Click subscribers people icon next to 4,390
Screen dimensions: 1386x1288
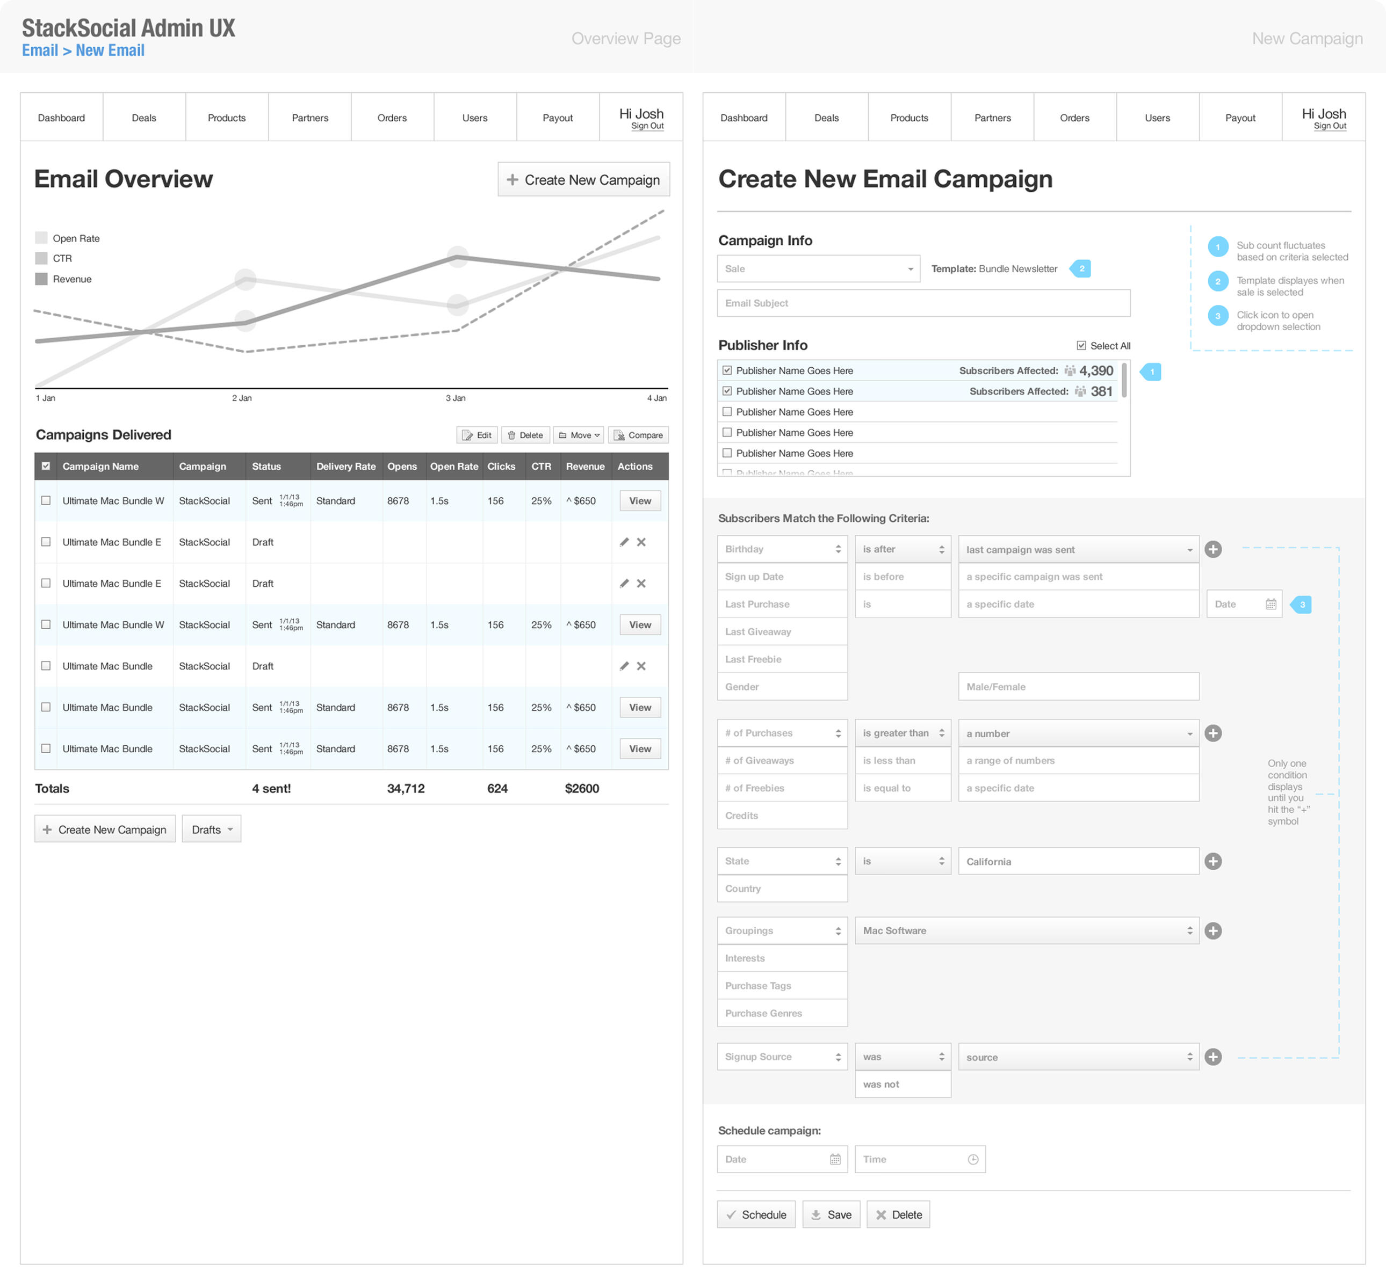point(1070,370)
